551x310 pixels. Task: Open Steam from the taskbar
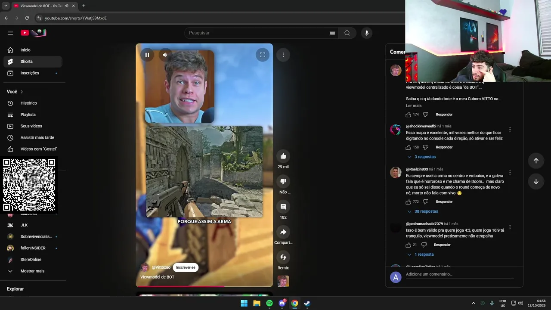[x=307, y=303]
